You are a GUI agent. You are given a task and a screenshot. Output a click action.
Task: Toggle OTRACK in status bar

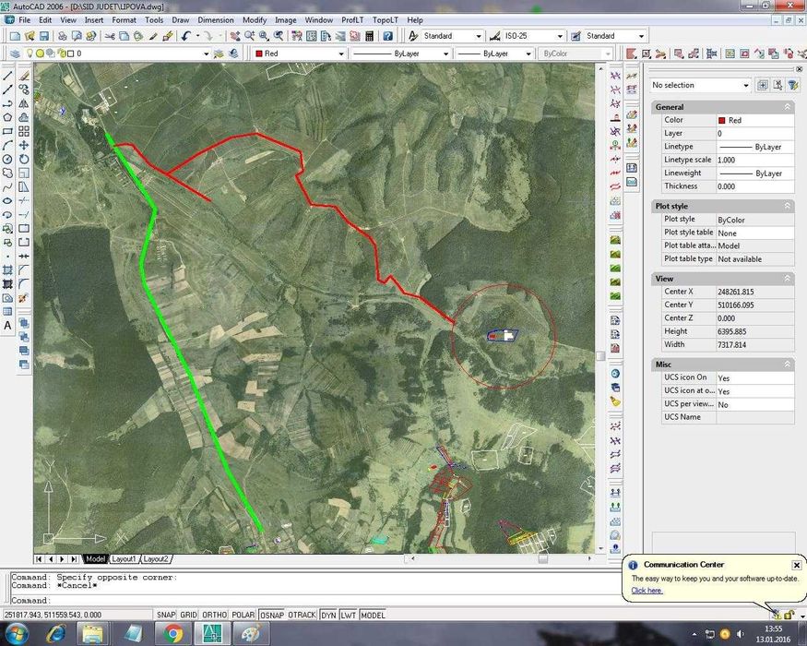tap(303, 615)
